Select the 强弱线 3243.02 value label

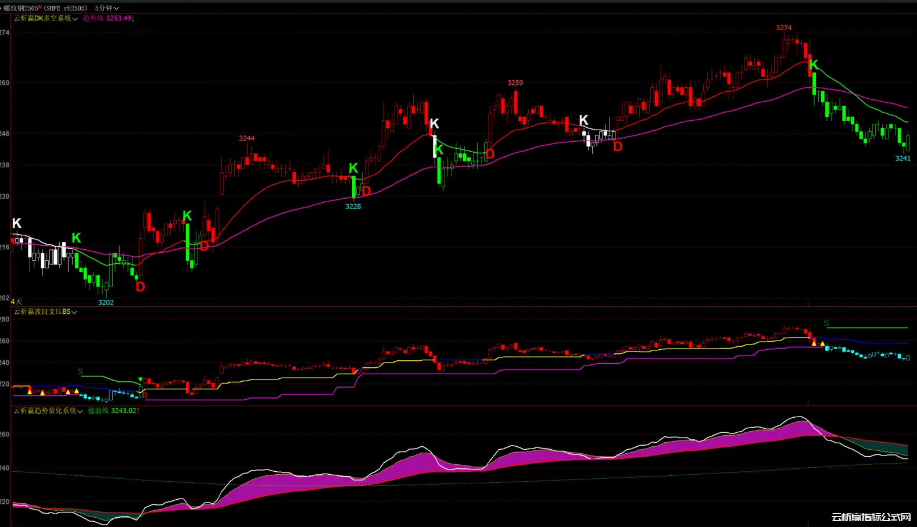113,411
